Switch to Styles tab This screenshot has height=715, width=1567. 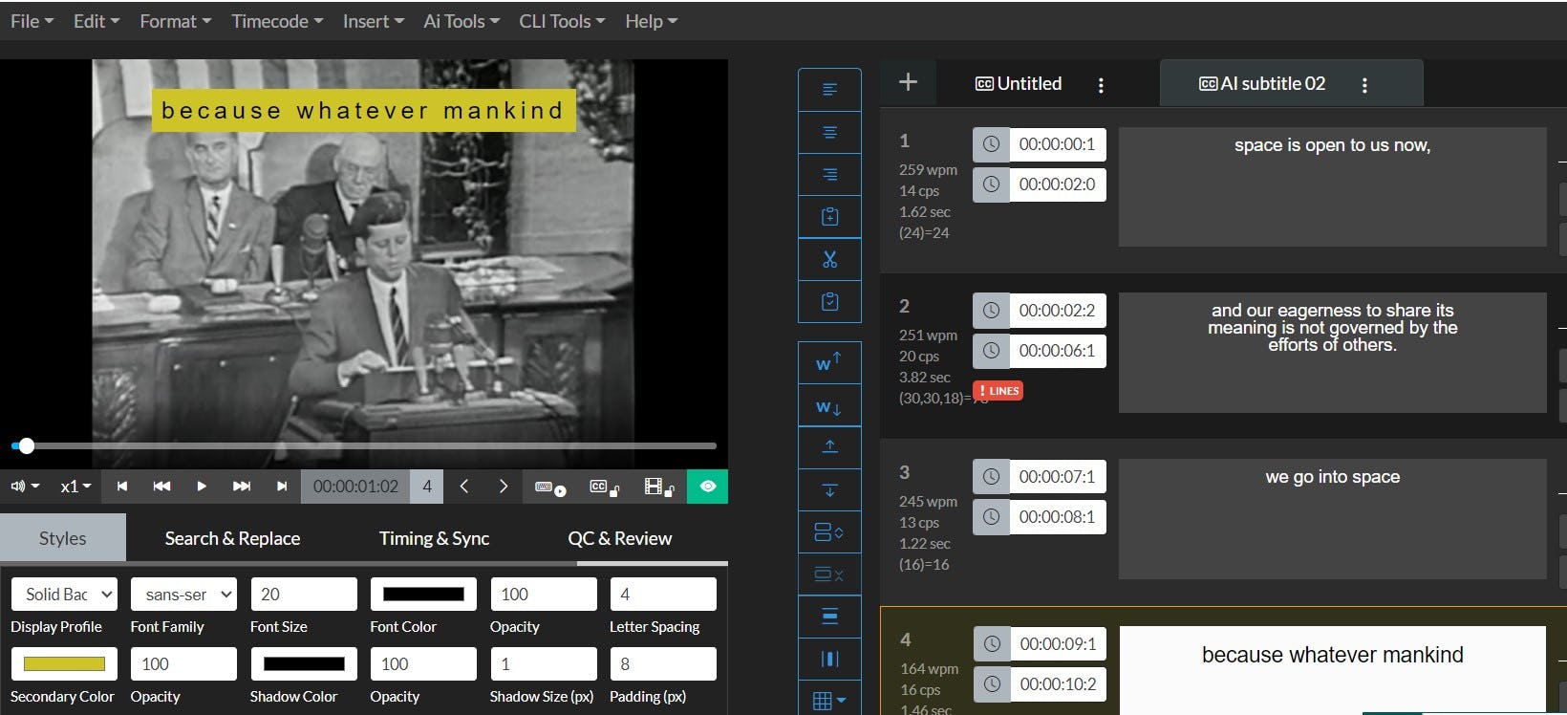[x=63, y=538]
